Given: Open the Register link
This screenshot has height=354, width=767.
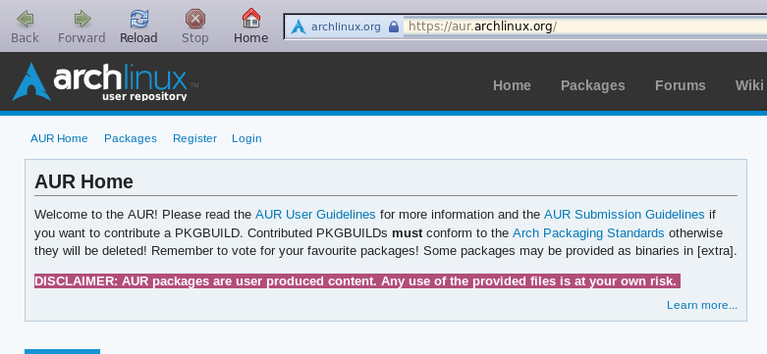Looking at the screenshot, I should pos(194,138).
